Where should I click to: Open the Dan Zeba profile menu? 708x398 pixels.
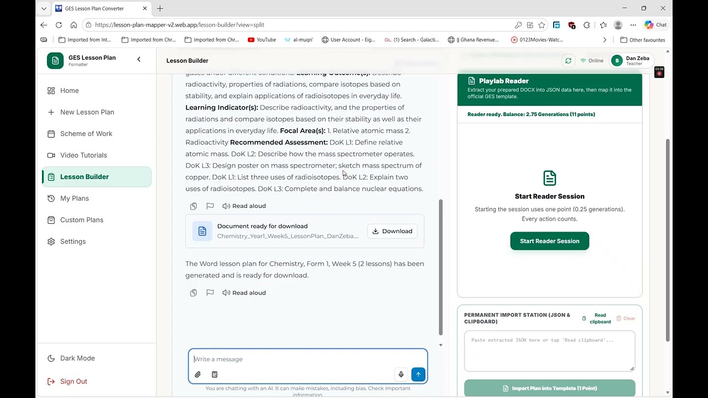click(631, 61)
